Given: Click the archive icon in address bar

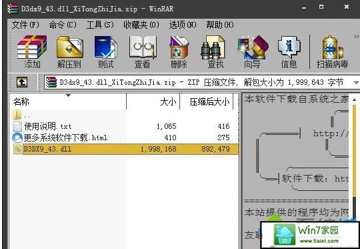Looking at the screenshot, I should 51,82.
